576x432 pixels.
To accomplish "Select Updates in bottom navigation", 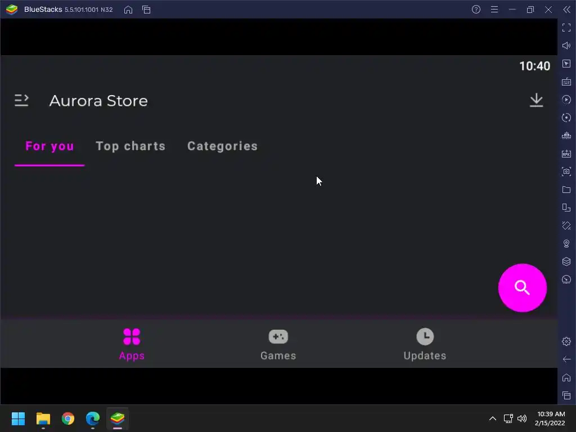I will coord(425,344).
